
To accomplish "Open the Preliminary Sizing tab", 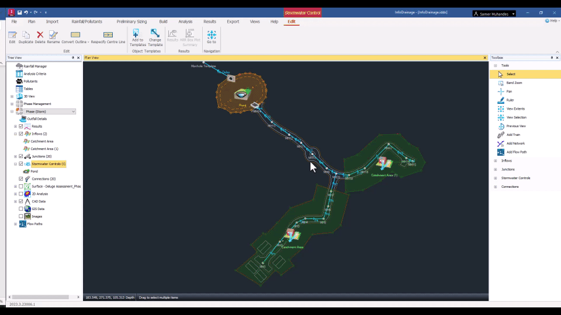I will point(131,22).
